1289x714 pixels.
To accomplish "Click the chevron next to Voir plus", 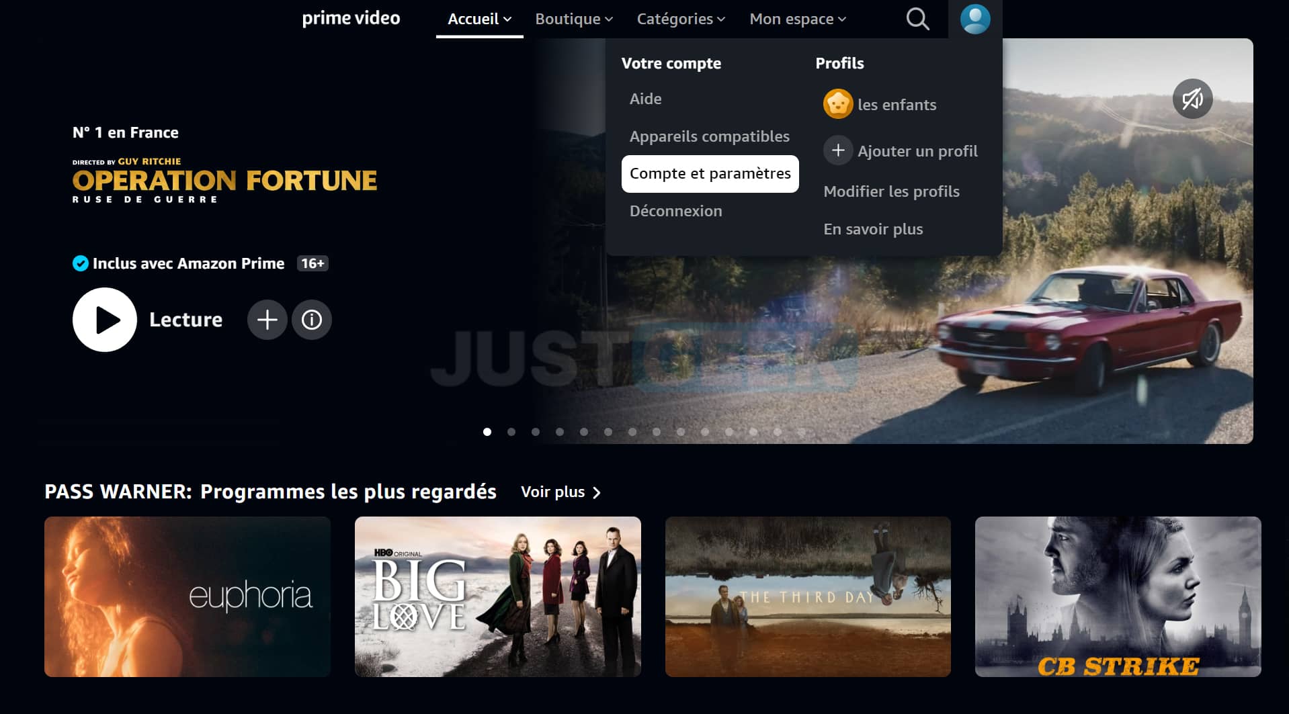I will (x=596, y=492).
